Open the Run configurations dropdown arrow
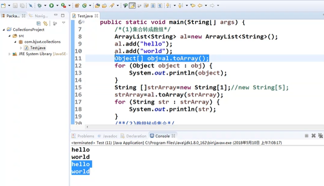The image size is (324, 186). click(57, 5)
